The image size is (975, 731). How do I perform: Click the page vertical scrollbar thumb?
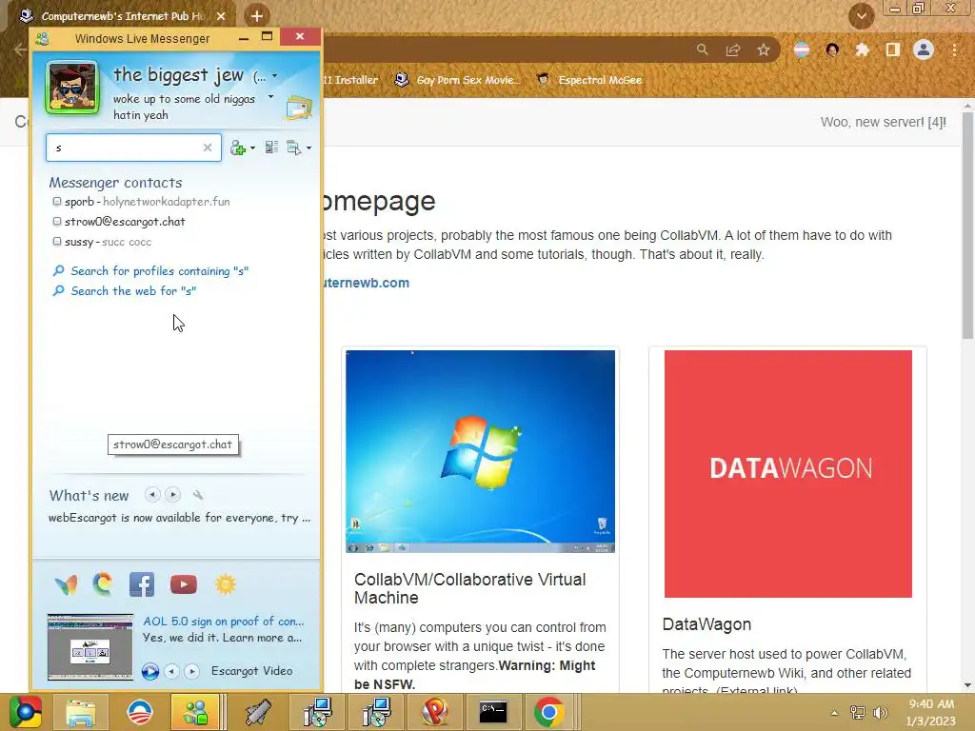(x=967, y=225)
